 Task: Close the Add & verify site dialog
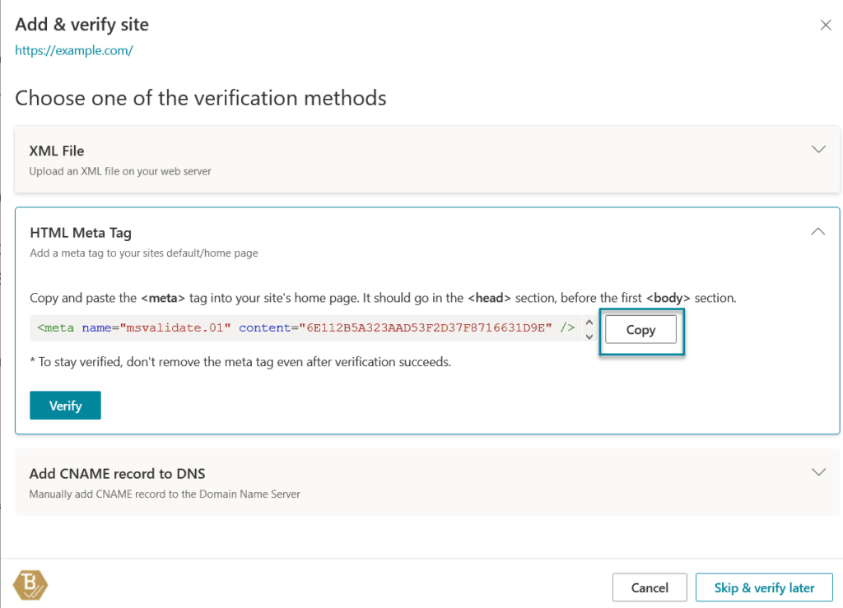(826, 25)
